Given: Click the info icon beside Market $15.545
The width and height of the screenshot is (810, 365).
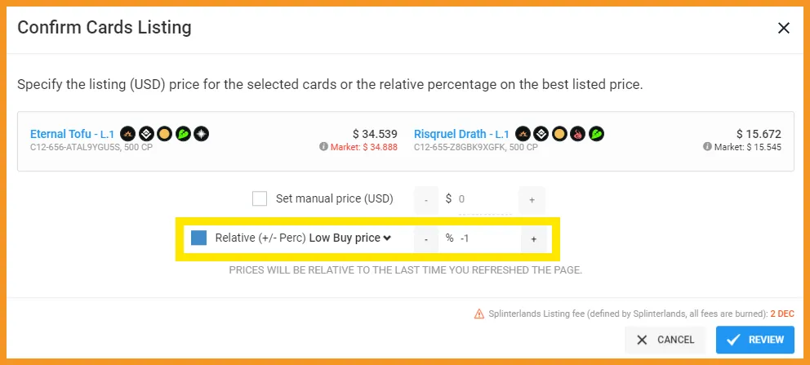Looking at the screenshot, I should point(707,147).
